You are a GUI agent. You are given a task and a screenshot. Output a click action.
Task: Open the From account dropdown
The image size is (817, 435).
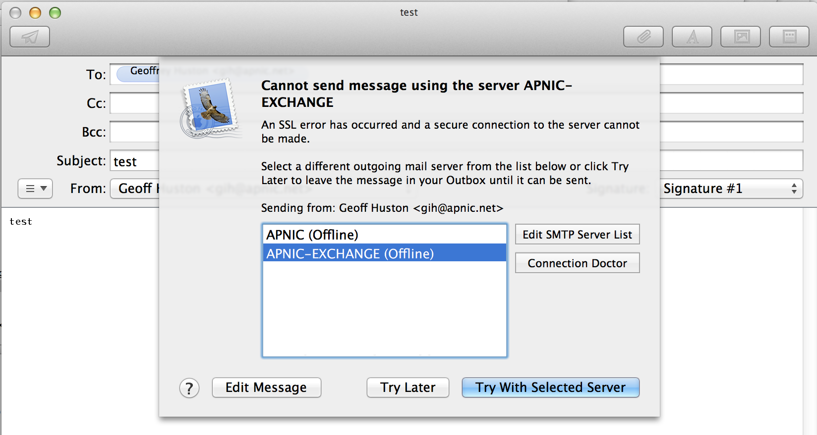pos(135,189)
